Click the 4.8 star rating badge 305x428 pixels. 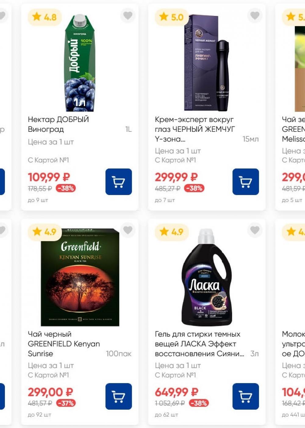pos(45,17)
